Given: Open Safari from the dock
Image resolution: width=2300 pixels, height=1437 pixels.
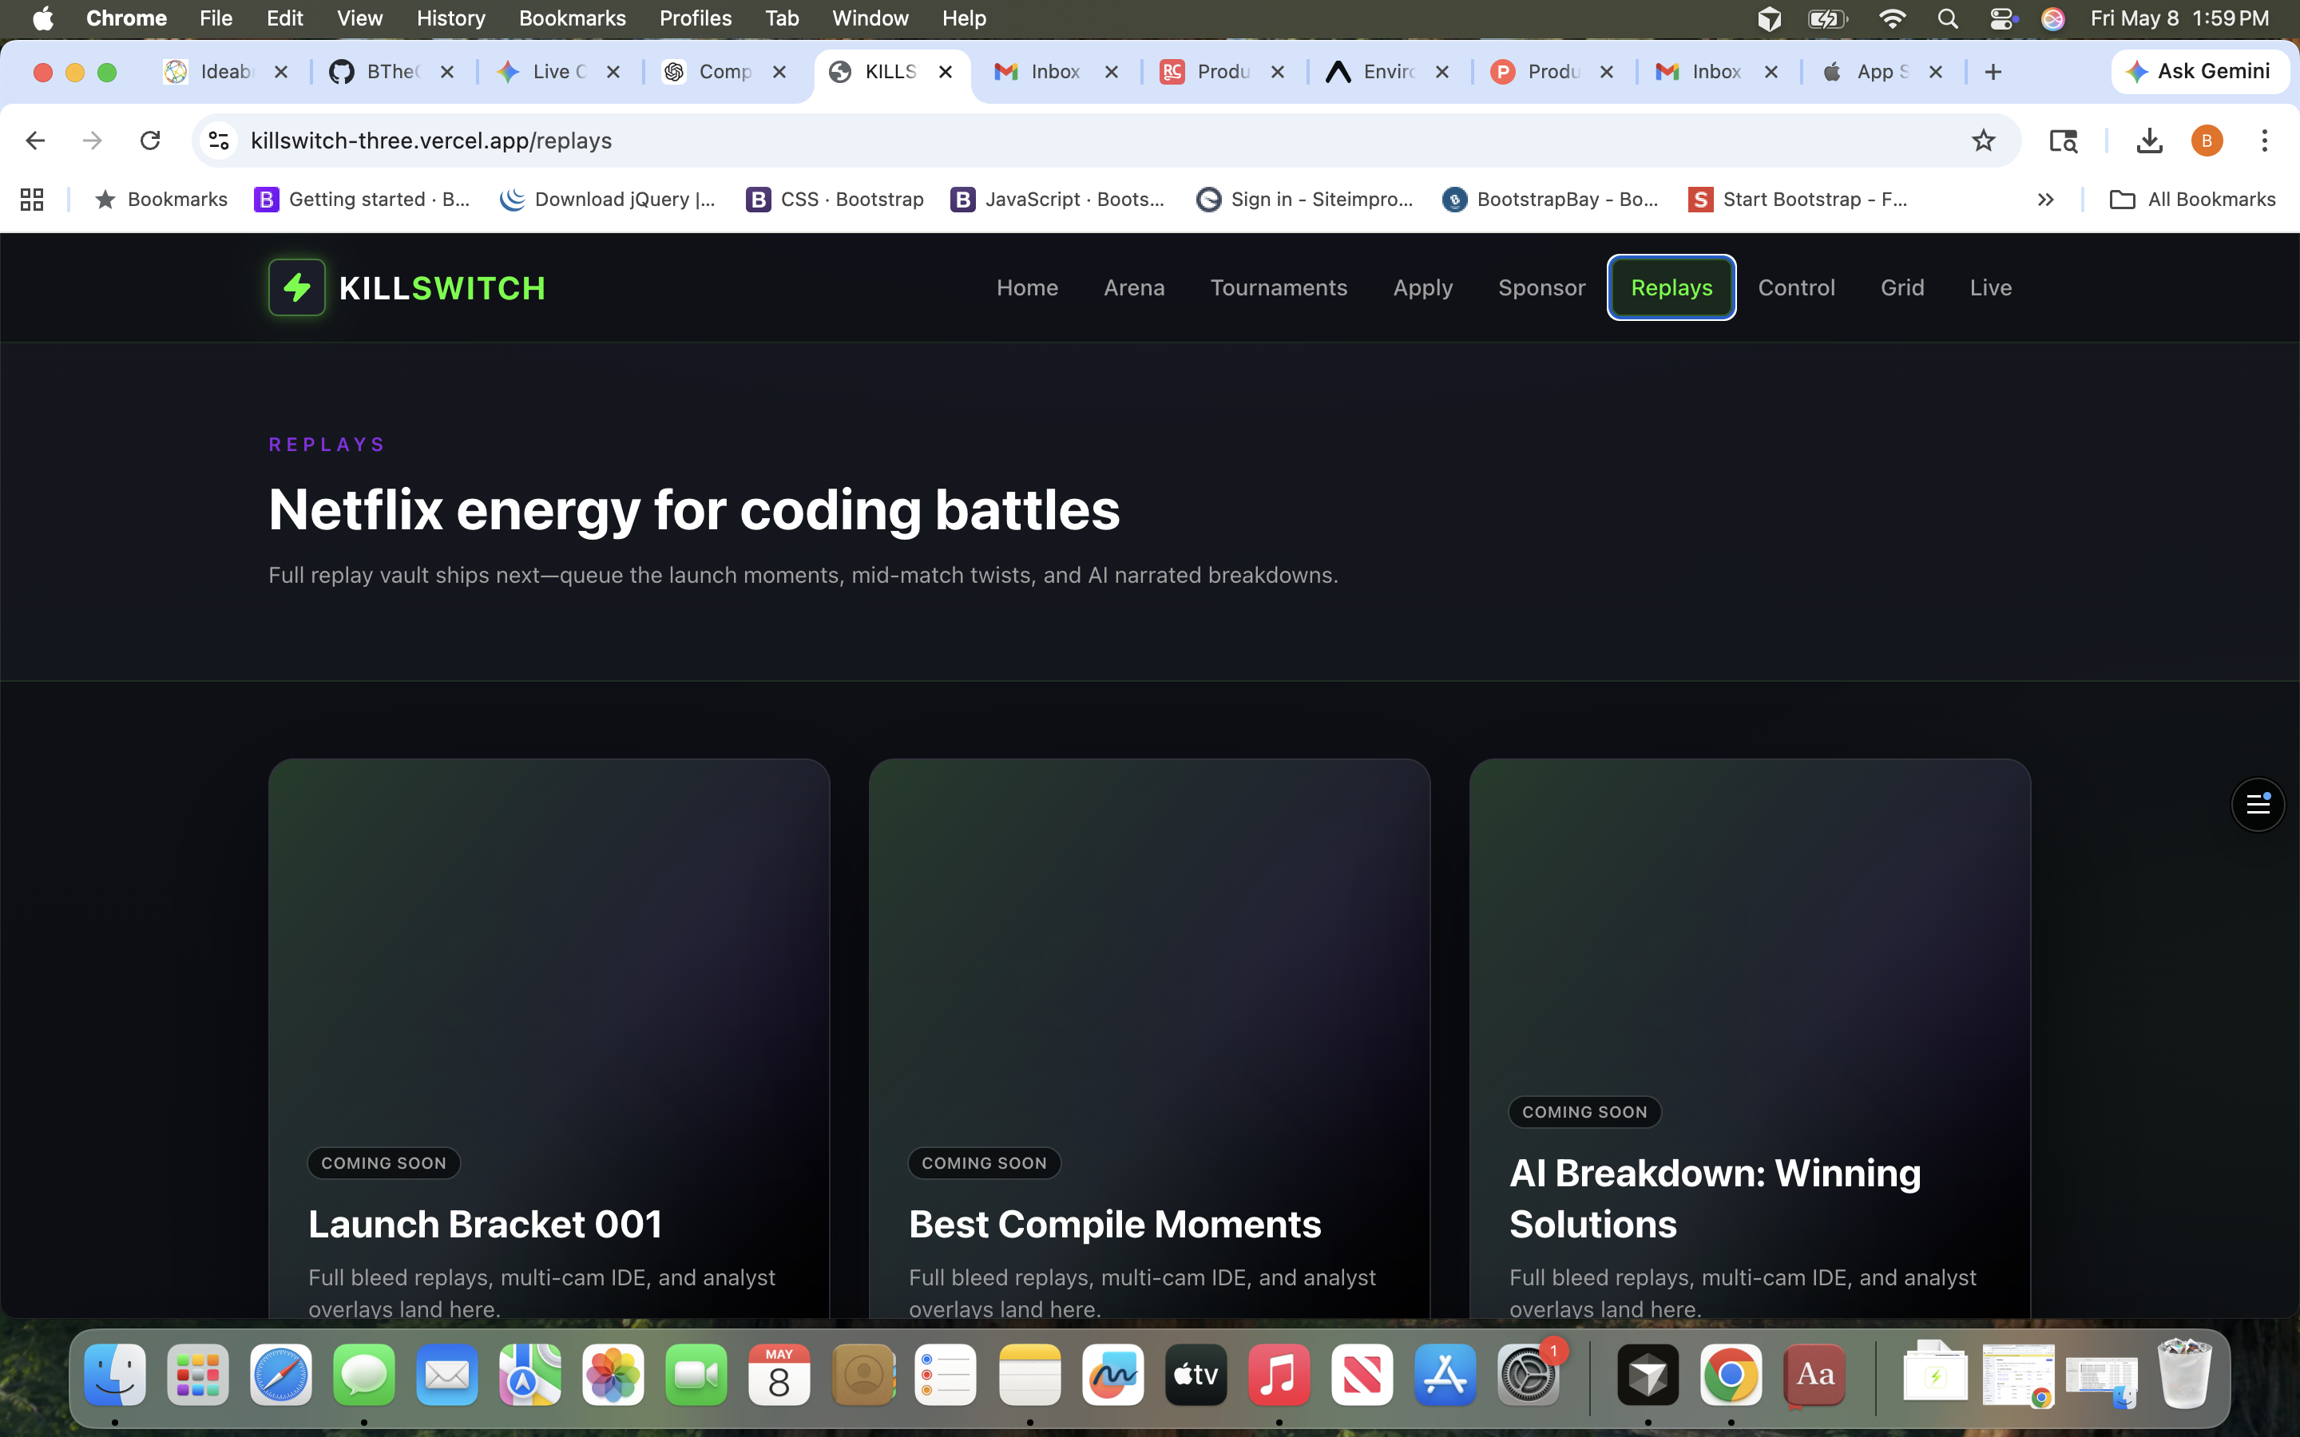Looking at the screenshot, I should click(280, 1374).
